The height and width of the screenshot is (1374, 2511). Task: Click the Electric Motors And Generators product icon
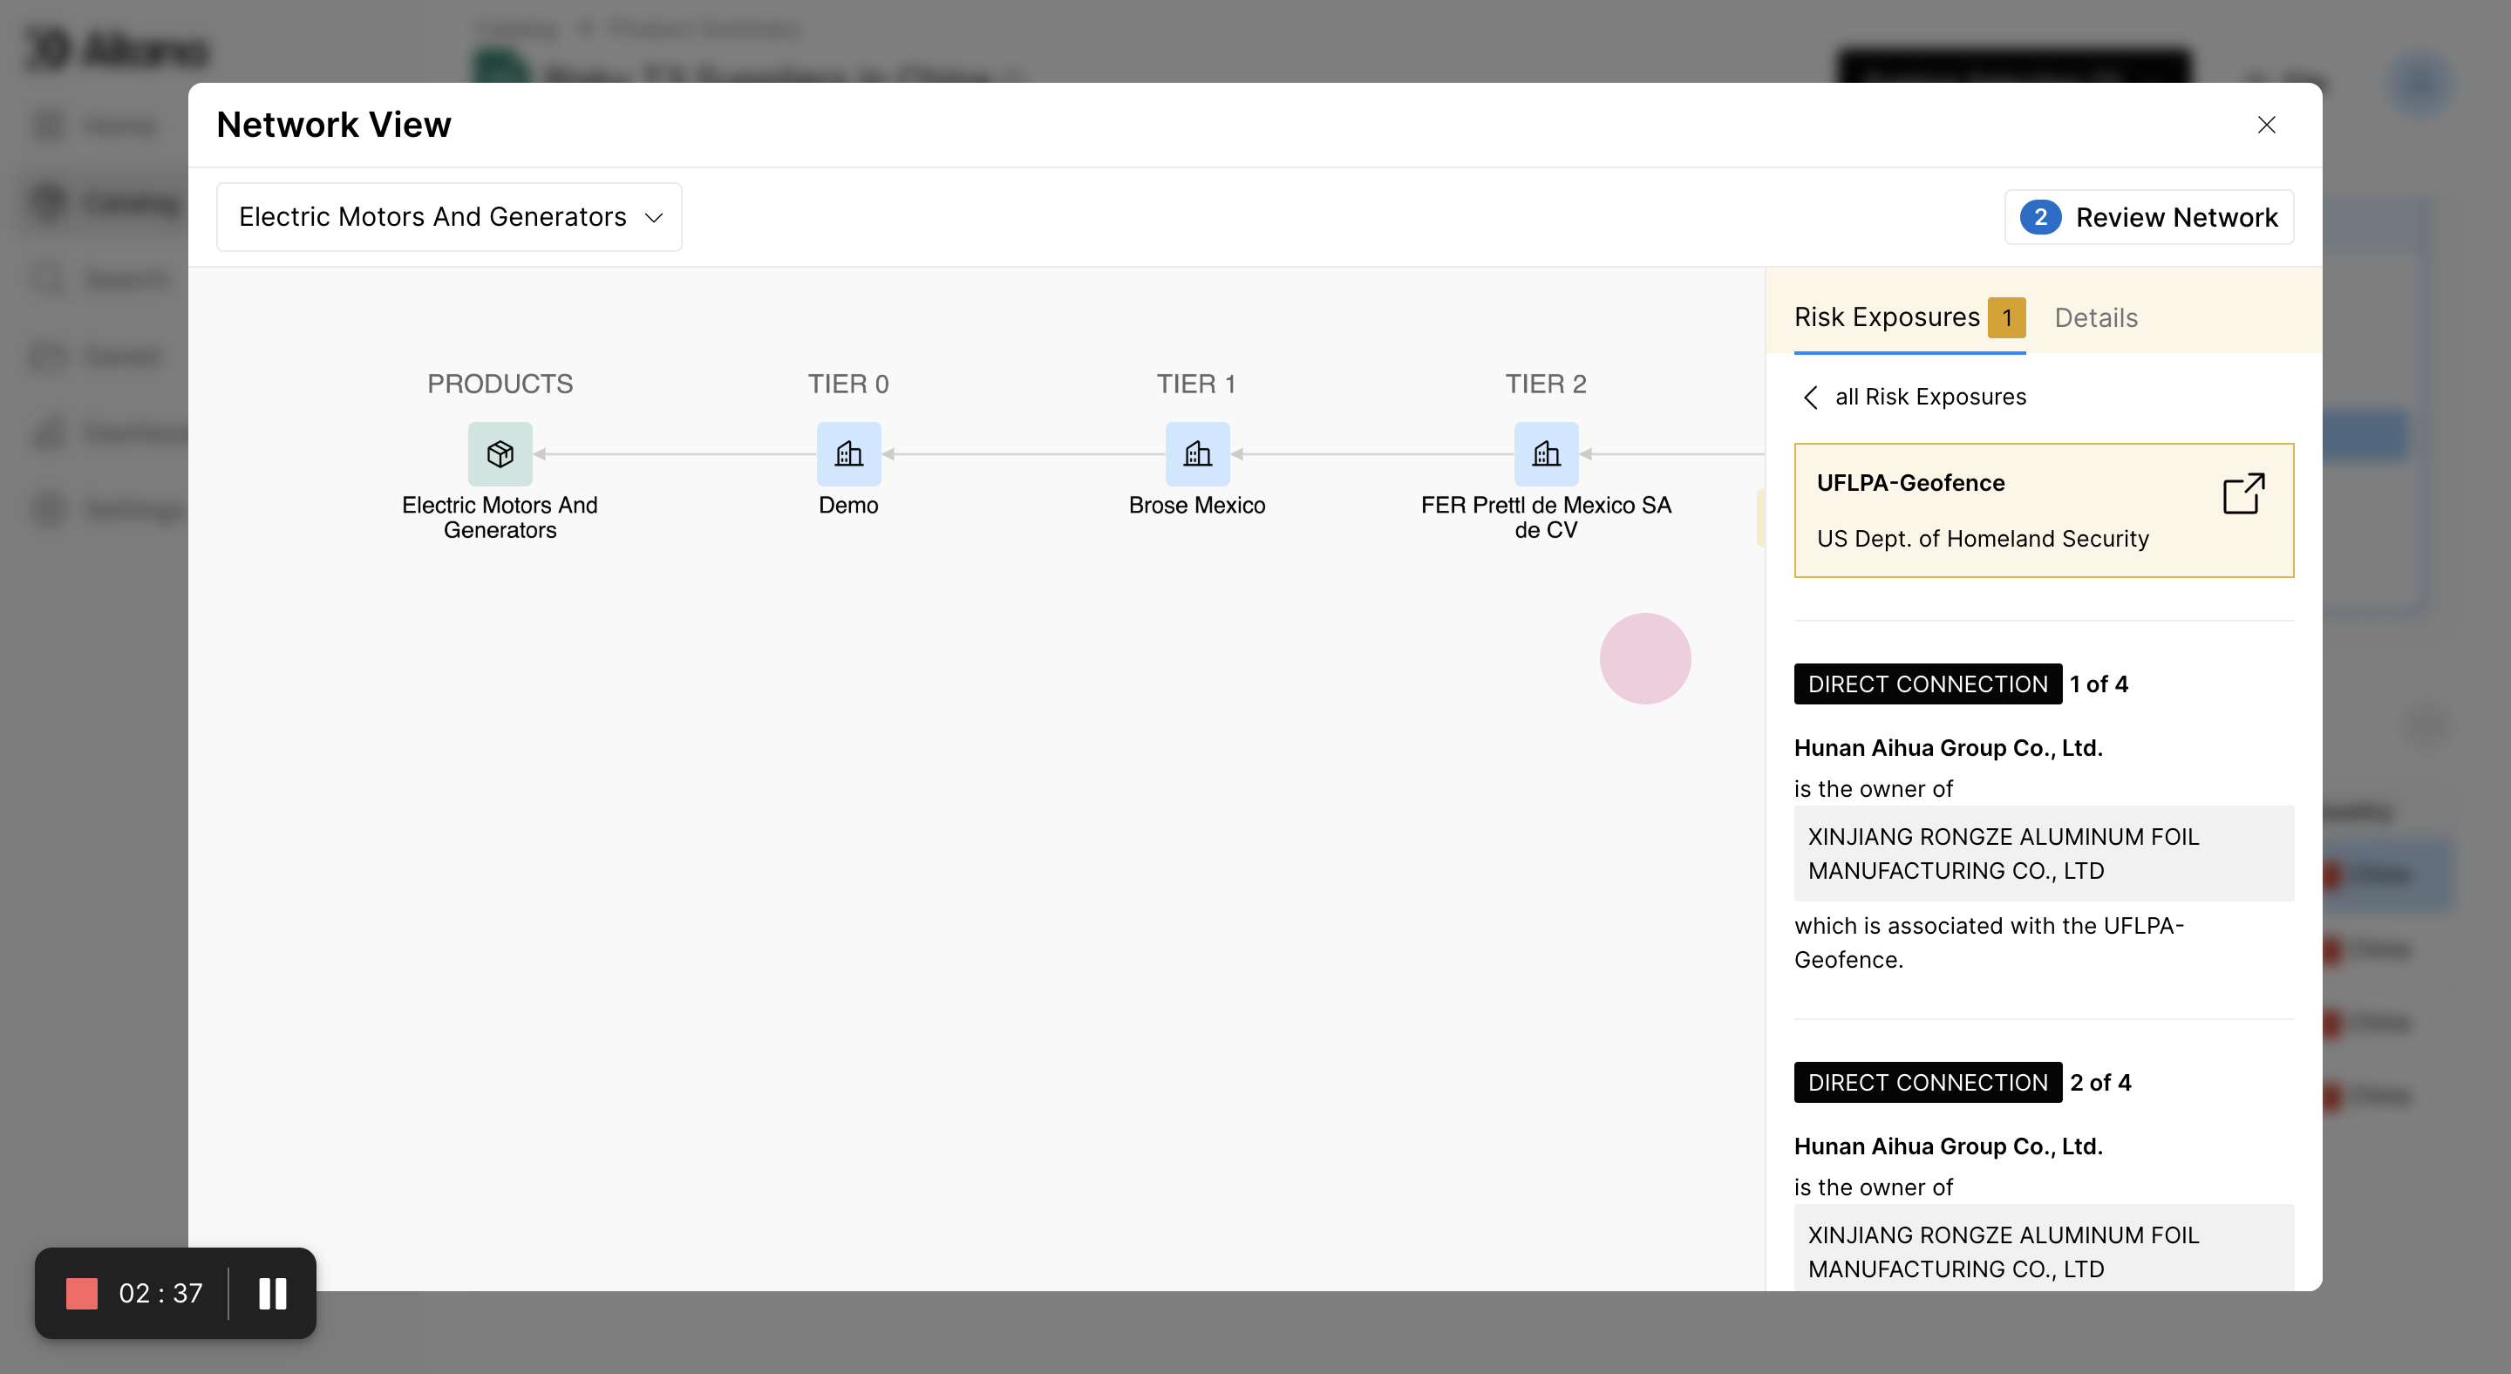pos(500,454)
